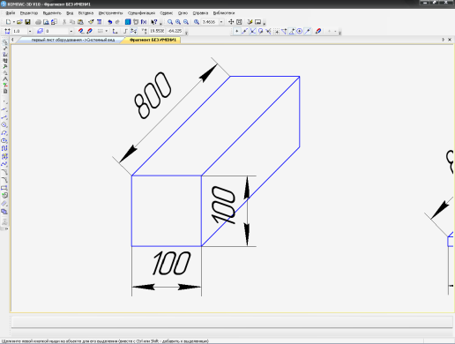Save the document with the floppy disk icon
Screen dimensions: 455x344
[x=27, y=22]
